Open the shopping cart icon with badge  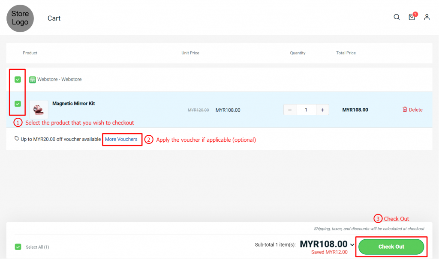coord(412,17)
